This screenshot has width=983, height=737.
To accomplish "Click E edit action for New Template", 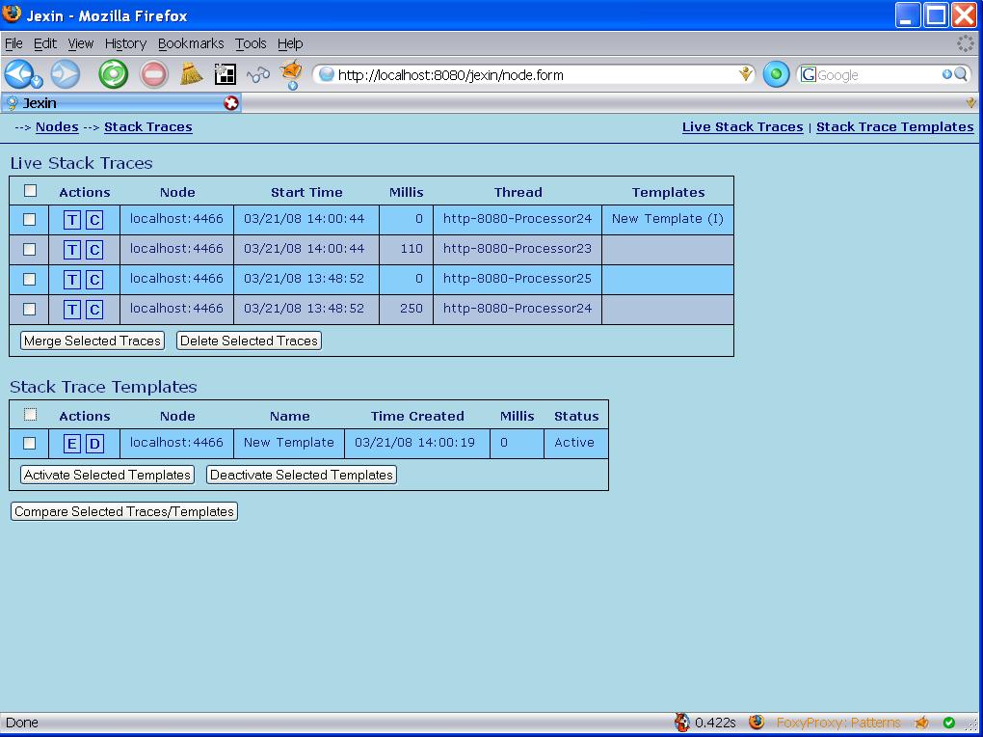I will pyautogui.click(x=72, y=444).
